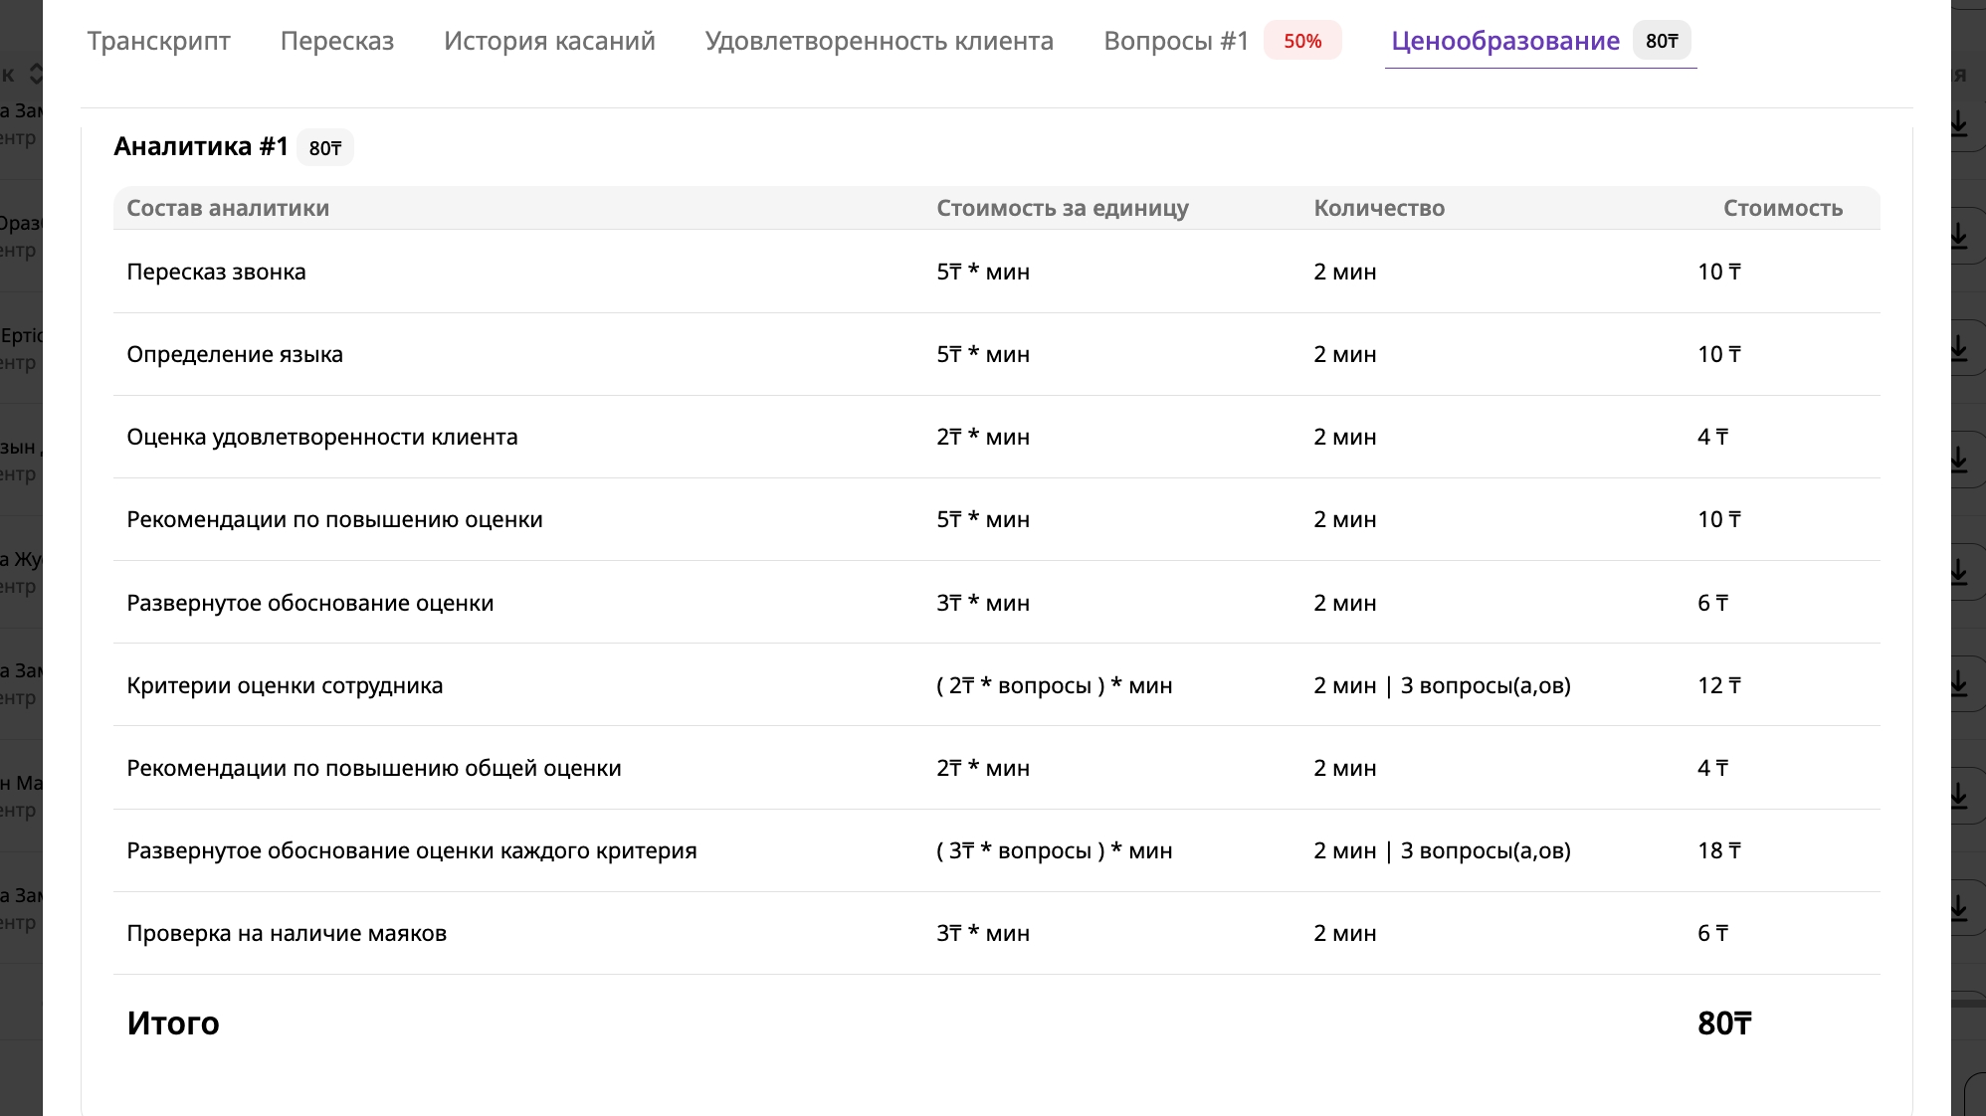This screenshot has height=1116, width=1986.
Task: Open the История касаний tab
Action: [x=549, y=41]
